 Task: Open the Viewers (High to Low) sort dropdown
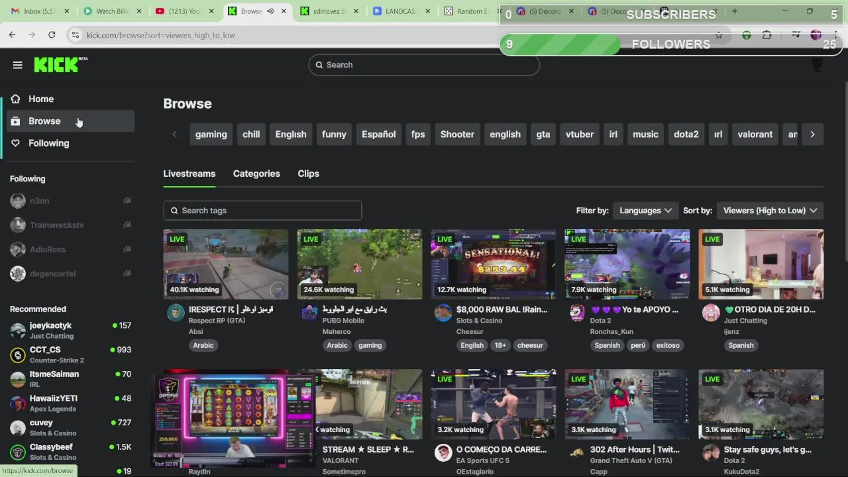coord(770,211)
